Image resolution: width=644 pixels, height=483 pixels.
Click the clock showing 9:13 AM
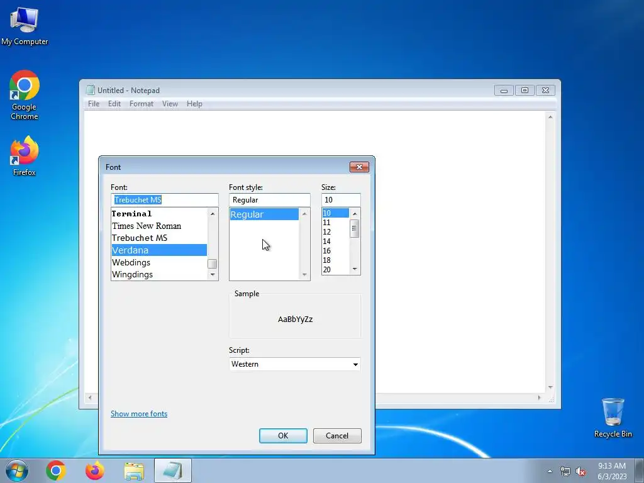click(611, 470)
